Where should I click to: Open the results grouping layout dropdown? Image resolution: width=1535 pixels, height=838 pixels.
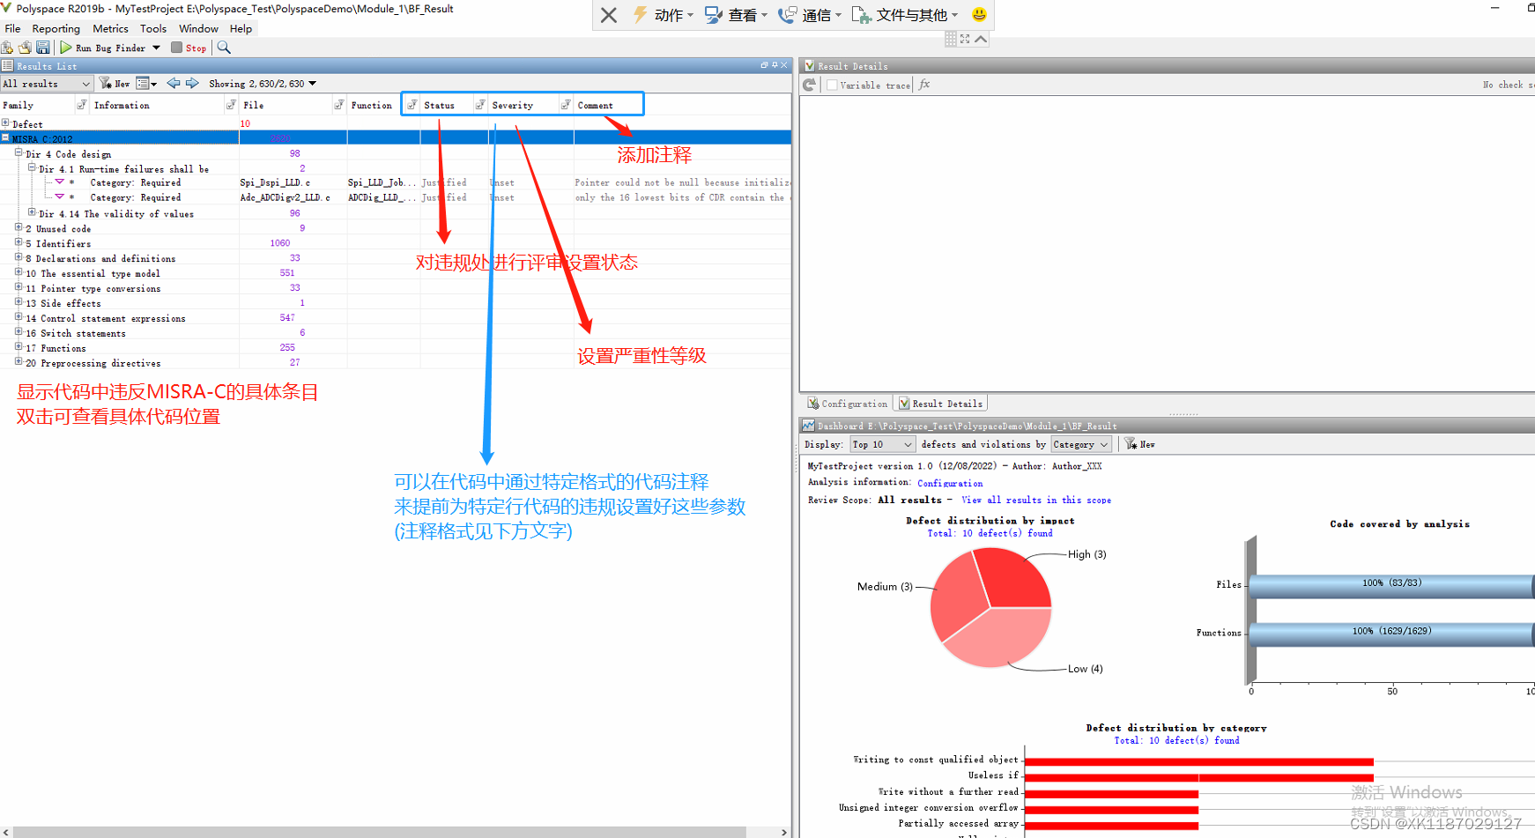tap(146, 84)
